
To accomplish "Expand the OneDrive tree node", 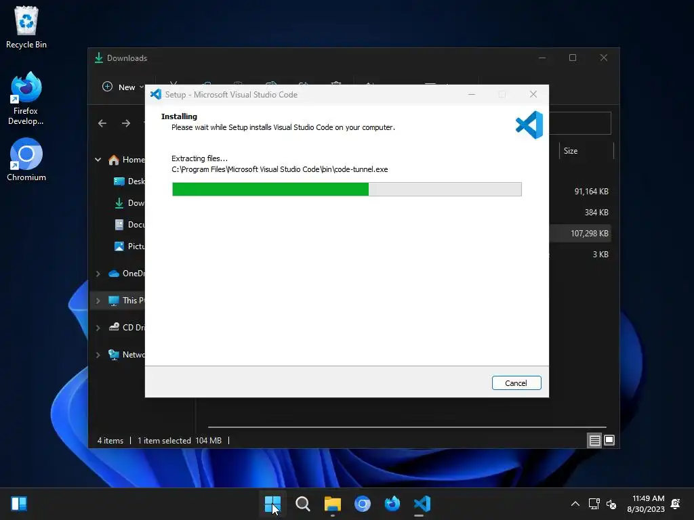I will coord(98,274).
